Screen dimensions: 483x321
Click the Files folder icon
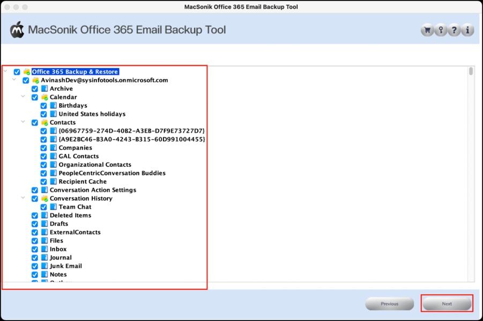click(x=44, y=241)
